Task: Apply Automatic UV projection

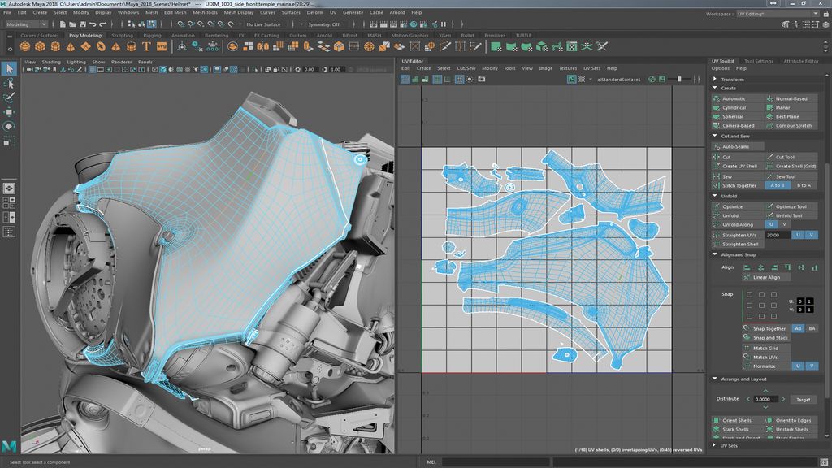Action: pos(734,97)
